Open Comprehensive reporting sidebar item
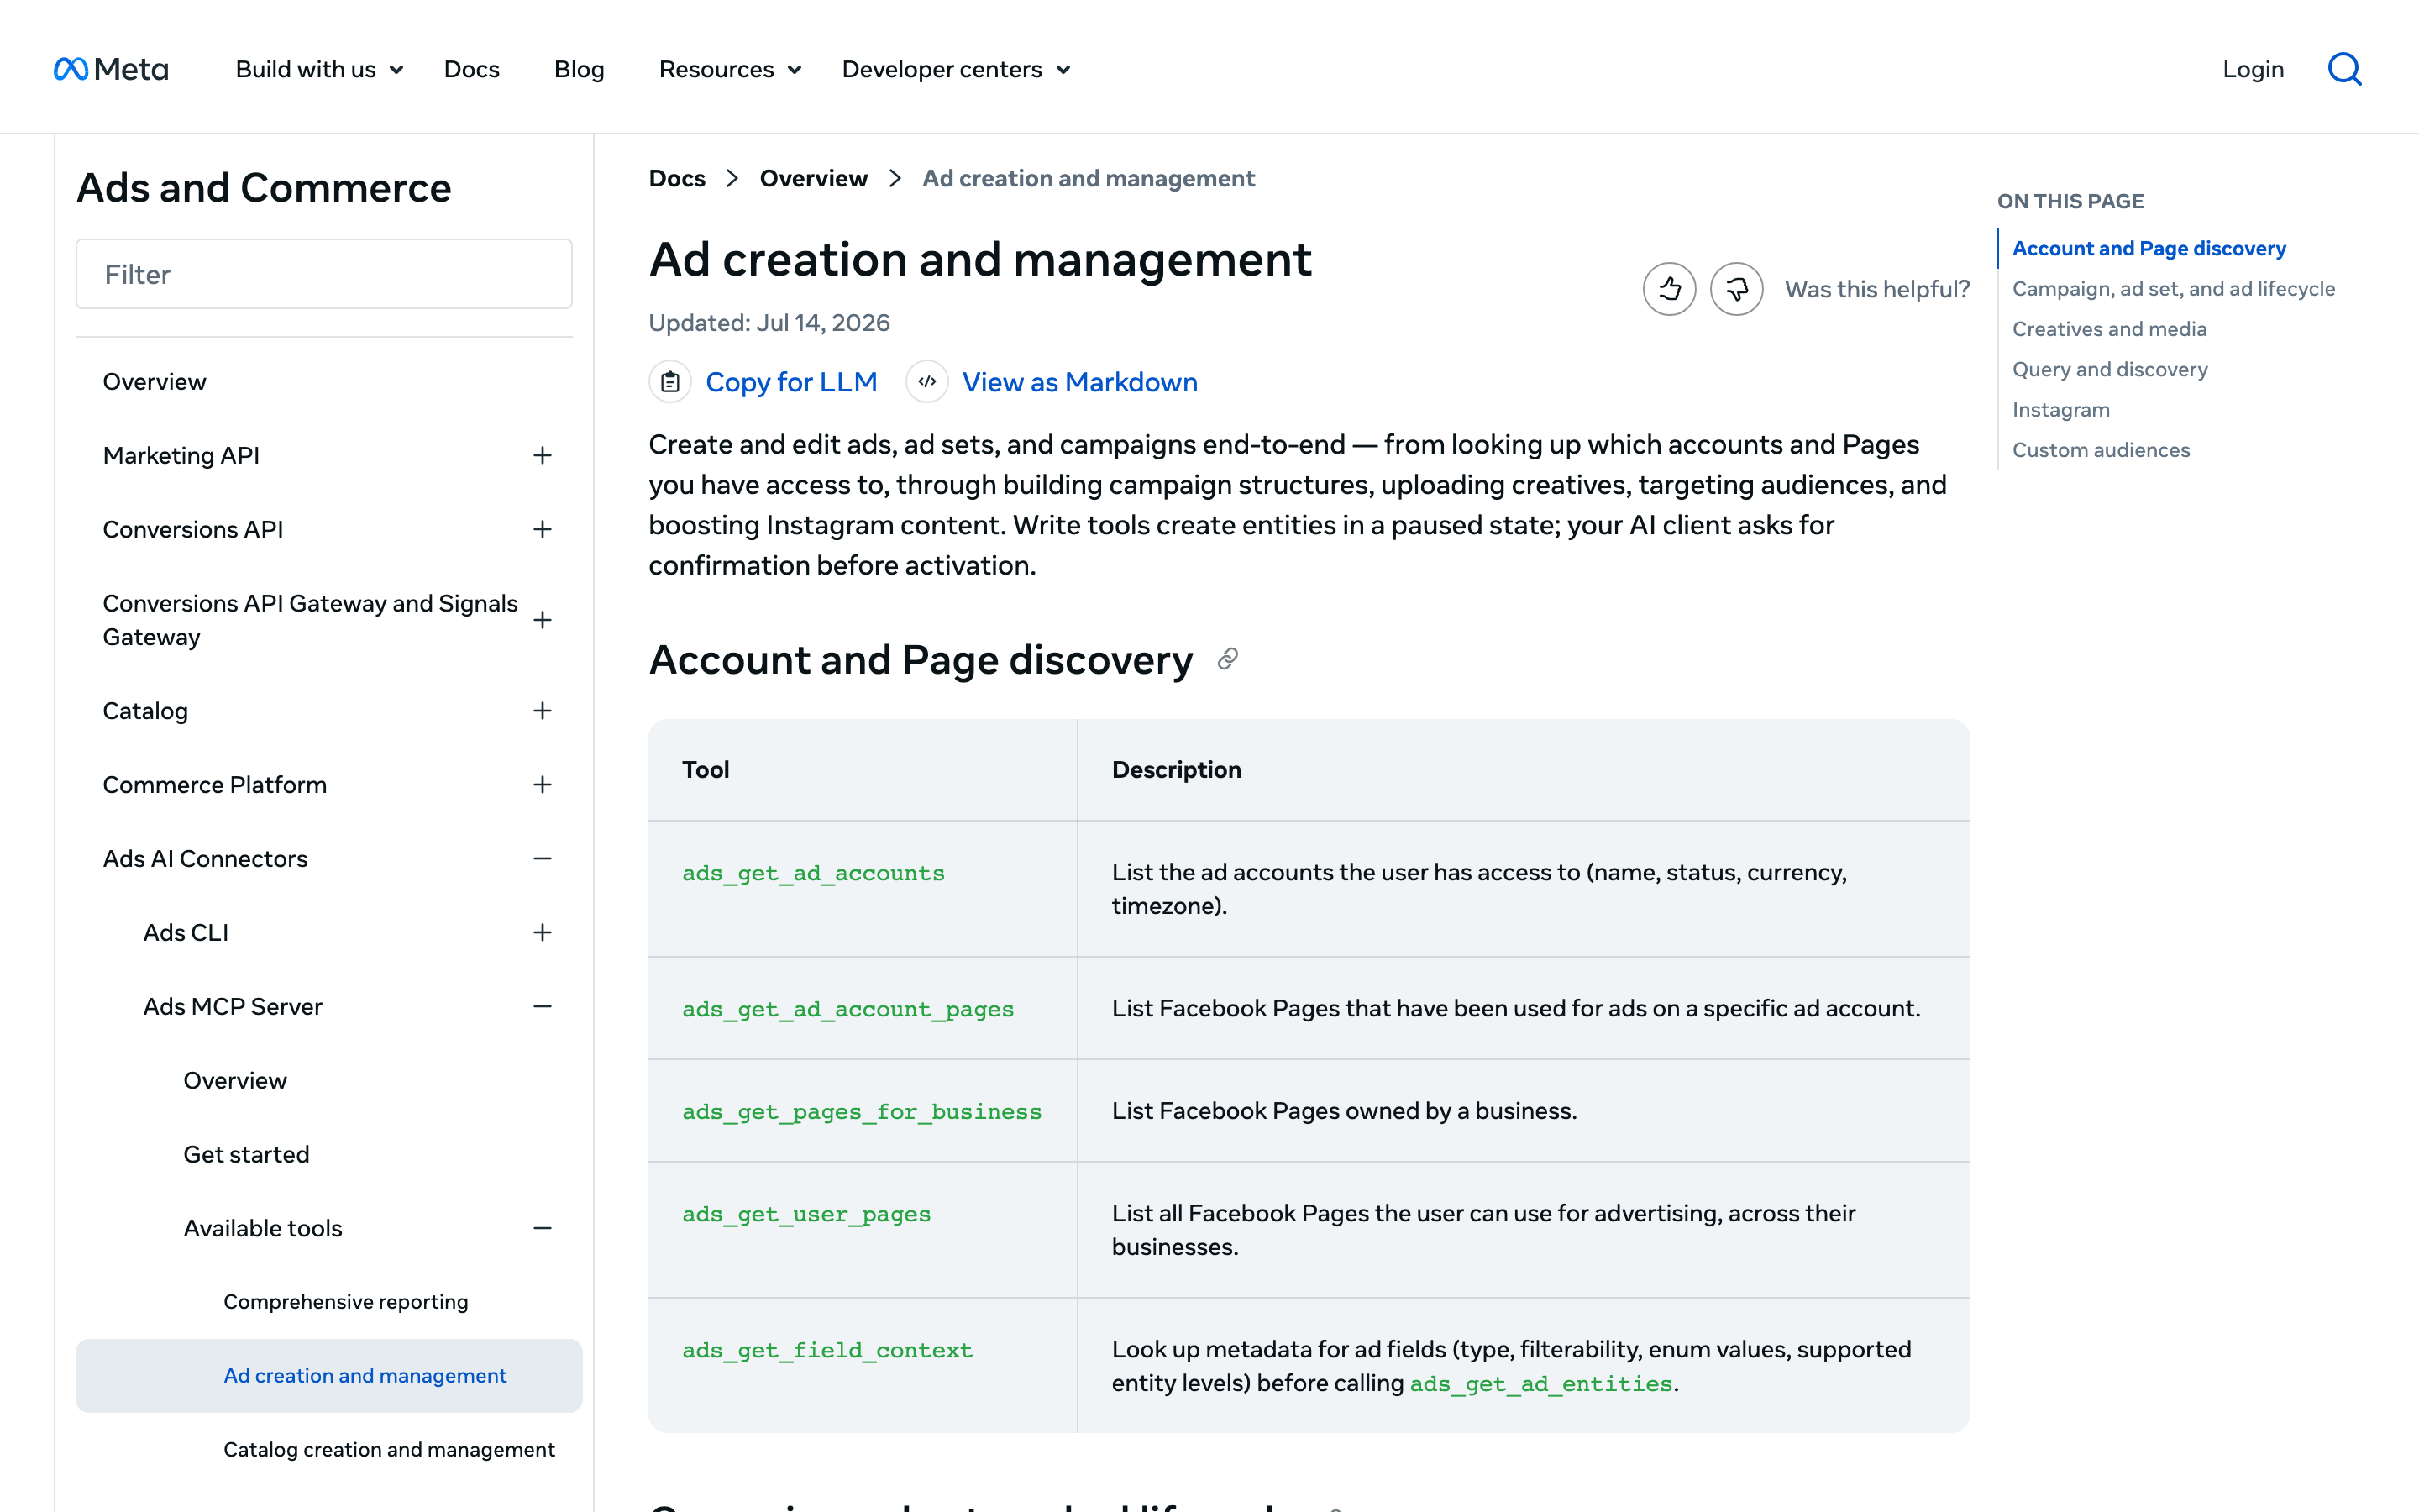This screenshot has width=2419, height=1512. point(346,1301)
